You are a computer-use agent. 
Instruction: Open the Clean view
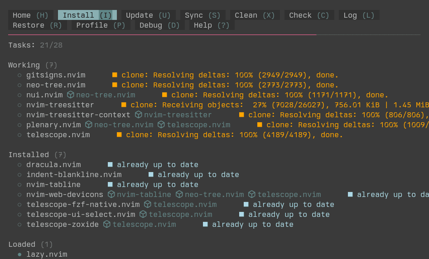click(x=255, y=15)
